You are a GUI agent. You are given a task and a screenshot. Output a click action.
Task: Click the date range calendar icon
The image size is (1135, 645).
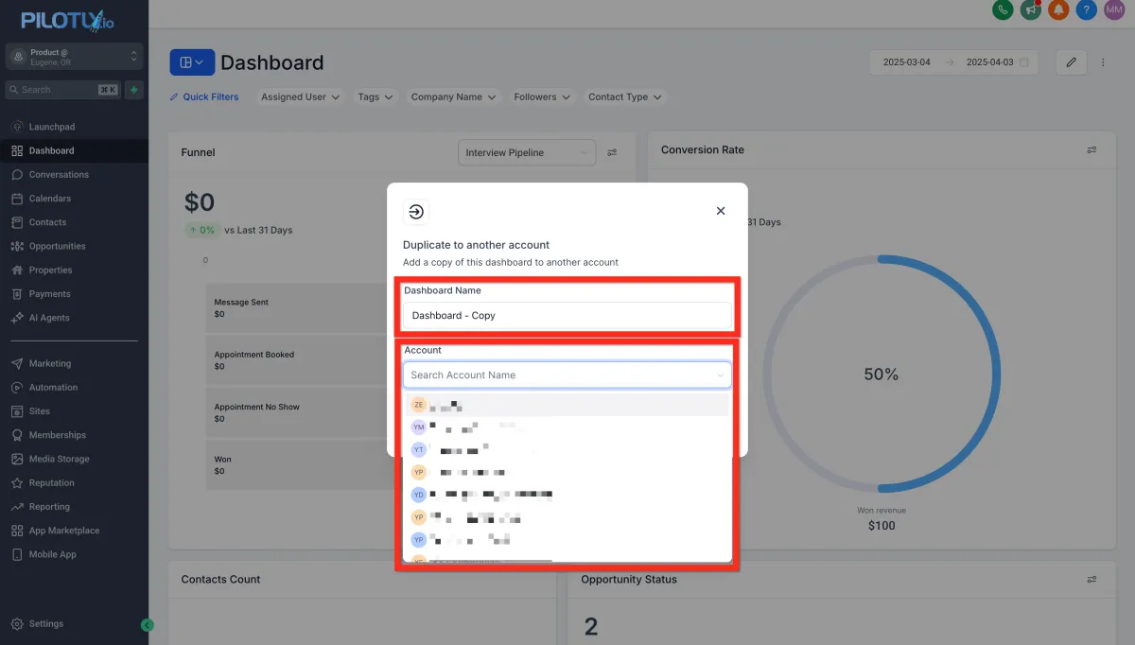coord(1026,62)
